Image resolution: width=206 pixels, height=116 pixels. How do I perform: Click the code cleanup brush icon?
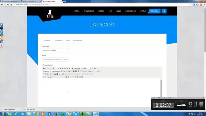pos(95,68)
